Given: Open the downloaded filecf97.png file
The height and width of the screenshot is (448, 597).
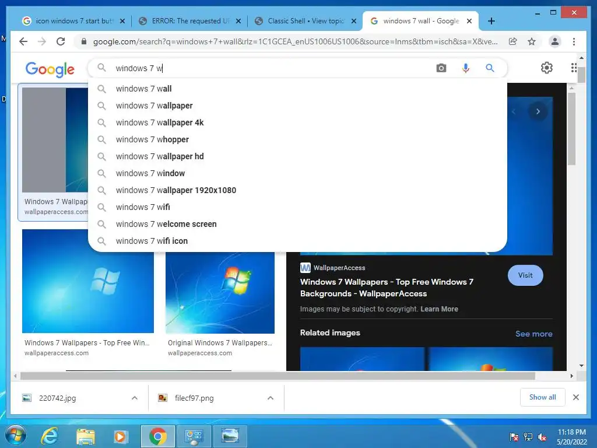Looking at the screenshot, I should [194, 398].
